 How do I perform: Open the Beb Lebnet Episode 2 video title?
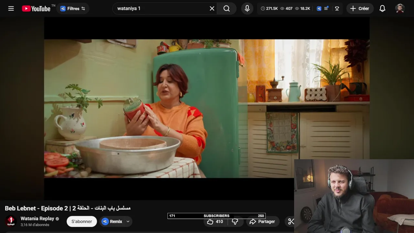pos(68,208)
